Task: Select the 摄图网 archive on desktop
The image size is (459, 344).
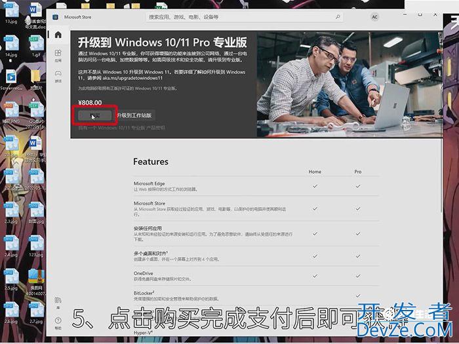Action: pyautogui.click(x=36, y=282)
